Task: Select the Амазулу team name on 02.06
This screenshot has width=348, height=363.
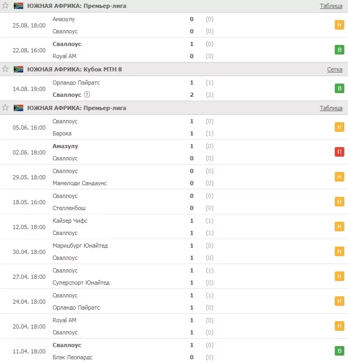Action: (x=65, y=146)
